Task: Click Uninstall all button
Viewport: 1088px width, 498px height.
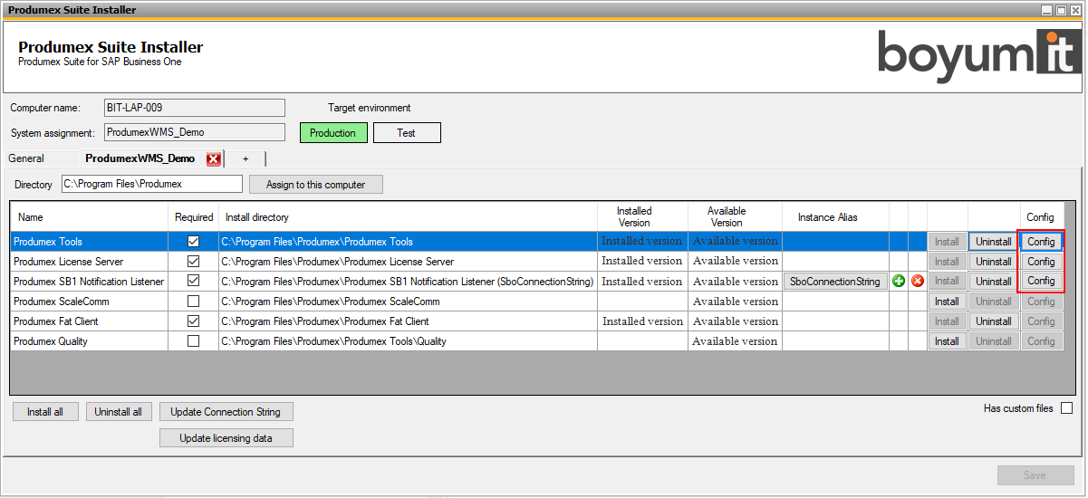Action: point(119,412)
